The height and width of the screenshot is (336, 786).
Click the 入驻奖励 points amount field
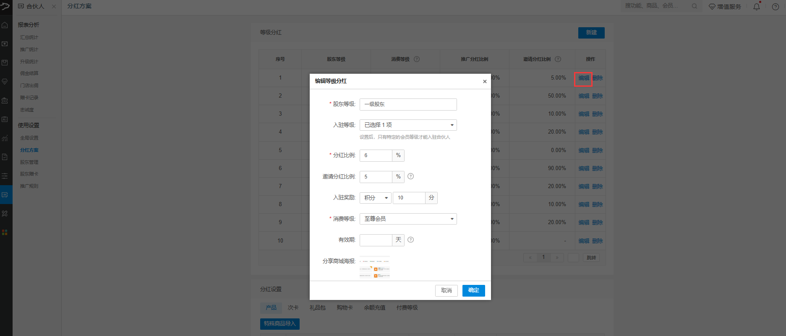click(x=409, y=198)
